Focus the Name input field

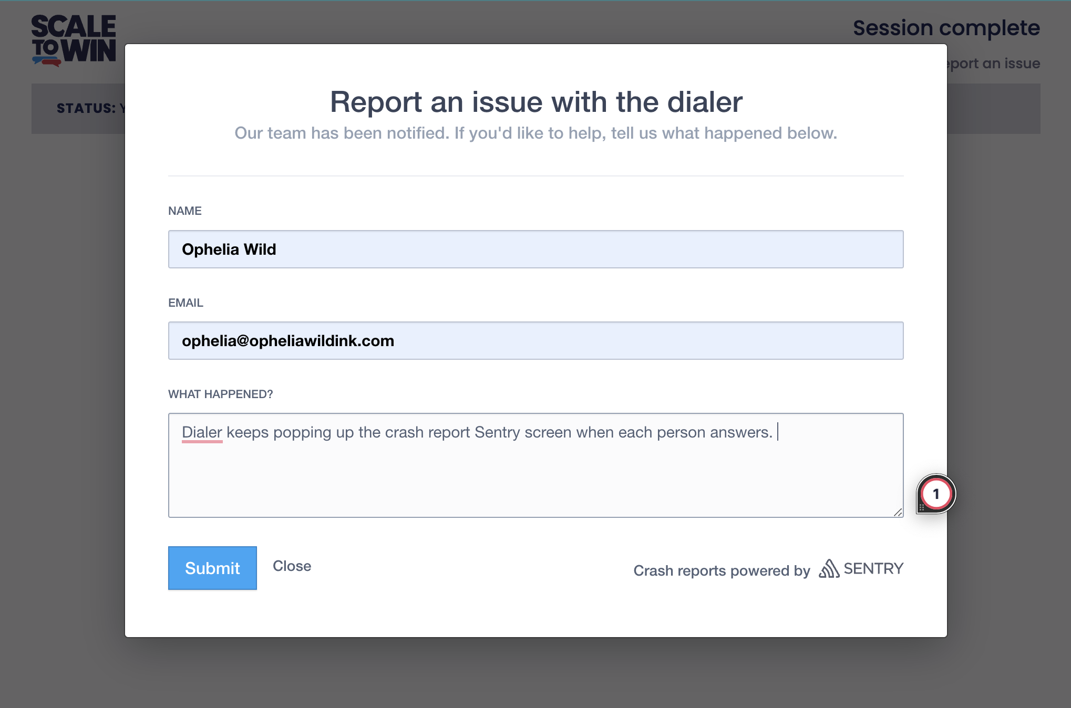click(x=535, y=249)
